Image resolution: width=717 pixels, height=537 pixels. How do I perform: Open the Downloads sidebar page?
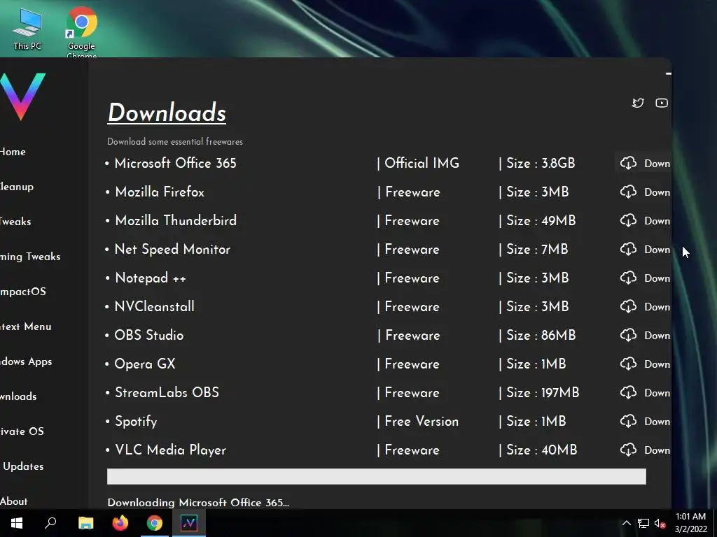click(18, 396)
